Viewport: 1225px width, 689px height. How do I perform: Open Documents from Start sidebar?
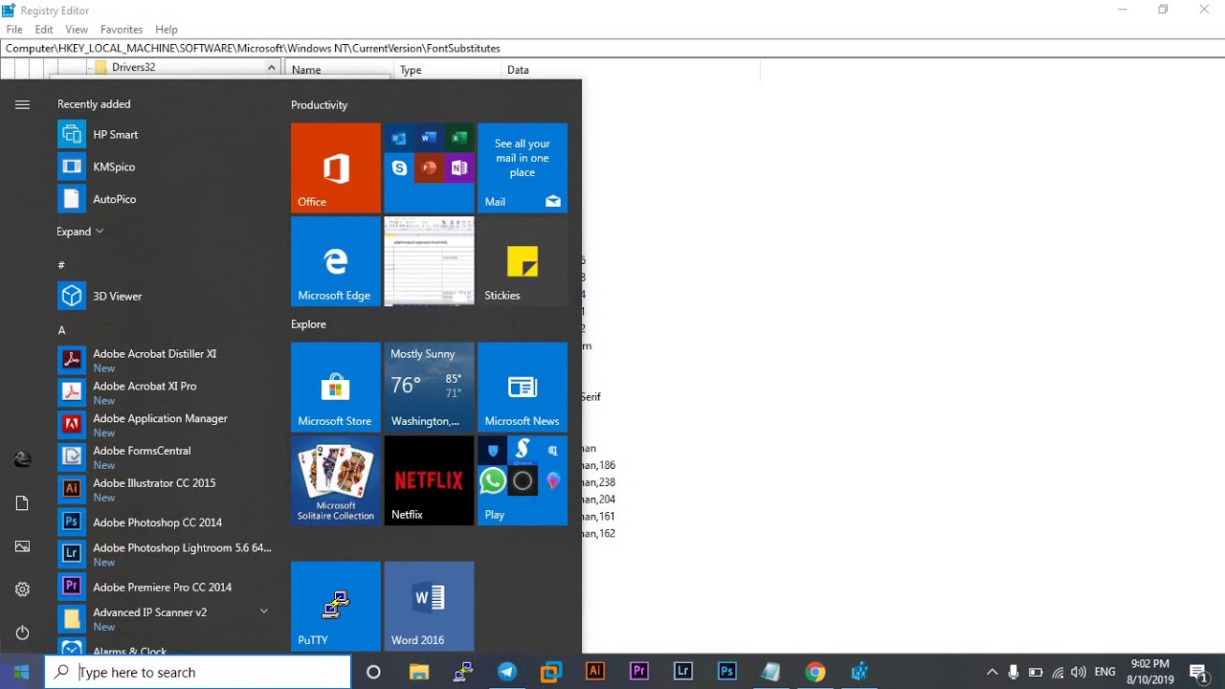(22, 503)
